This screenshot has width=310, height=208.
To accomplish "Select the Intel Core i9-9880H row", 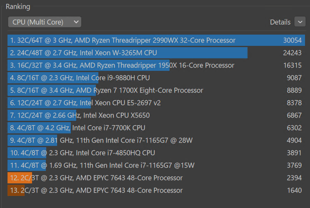I will point(156,78).
